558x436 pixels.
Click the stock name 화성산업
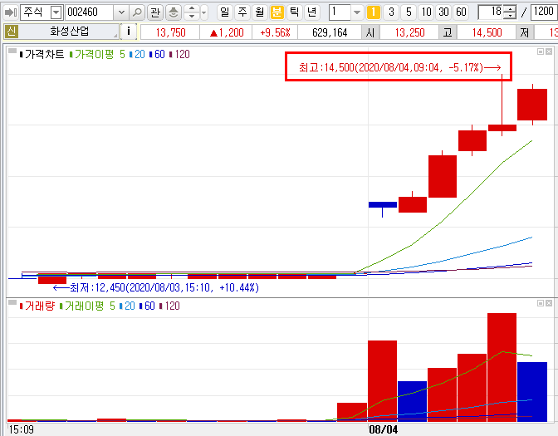point(69,32)
